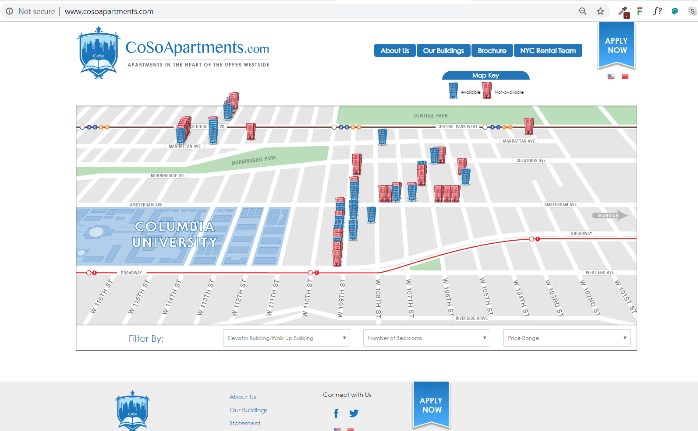Click the CoSo shield logo in footer

[x=132, y=410]
